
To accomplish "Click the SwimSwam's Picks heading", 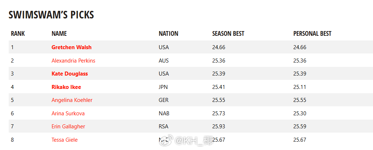I will [x=51, y=15].
